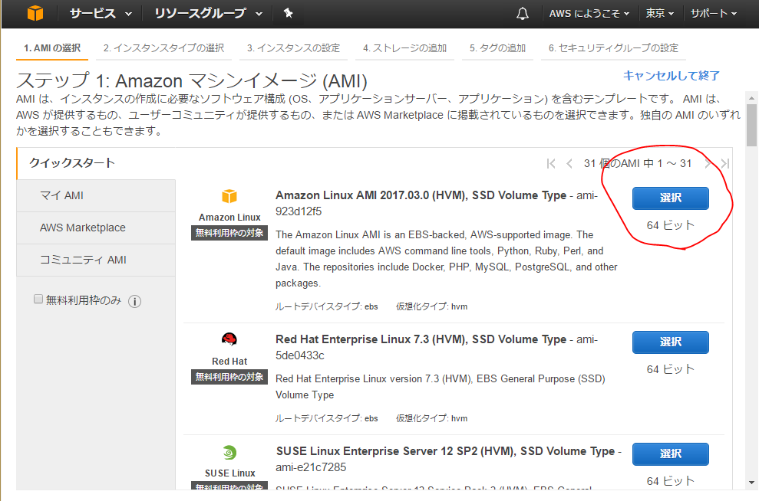Click the 無料利用枠の対象 badge under Amazon Linux
Screen dimensions: 759x501
[x=229, y=233]
